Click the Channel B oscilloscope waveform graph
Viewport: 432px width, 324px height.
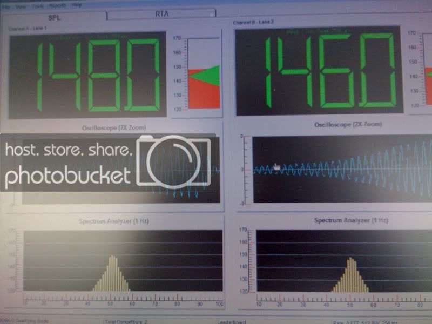coord(342,169)
